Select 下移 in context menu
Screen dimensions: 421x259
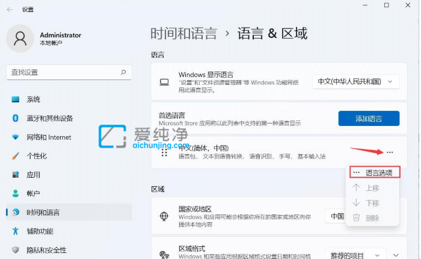372,203
